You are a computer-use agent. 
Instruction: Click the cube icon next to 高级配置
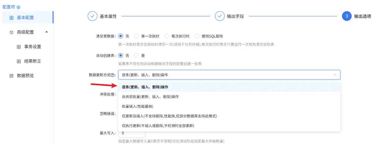coord(11,32)
